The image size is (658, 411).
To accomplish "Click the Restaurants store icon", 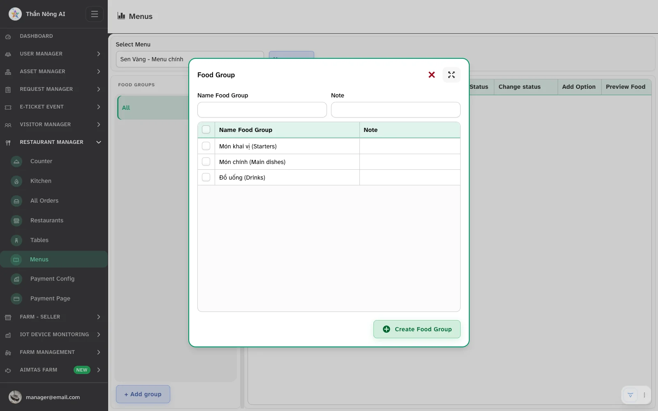I will click(x=16, y=221).
